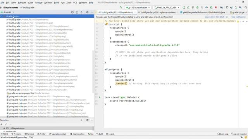Click the Attach Debugger to Process icon
The height and width of the screenshot is (139, 248).
(x=211, y=7)
